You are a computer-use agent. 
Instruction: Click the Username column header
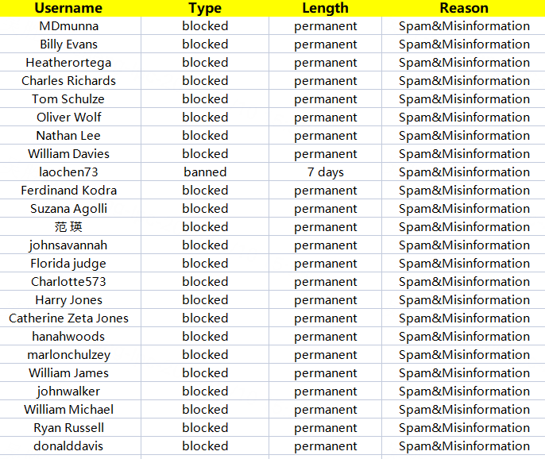click(x=69, y=8)
